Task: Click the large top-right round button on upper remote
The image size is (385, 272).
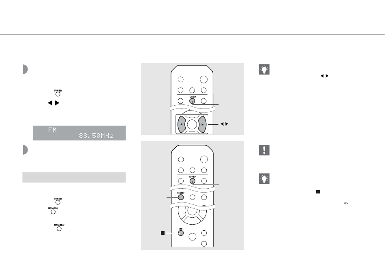Action: pos(203,79)
